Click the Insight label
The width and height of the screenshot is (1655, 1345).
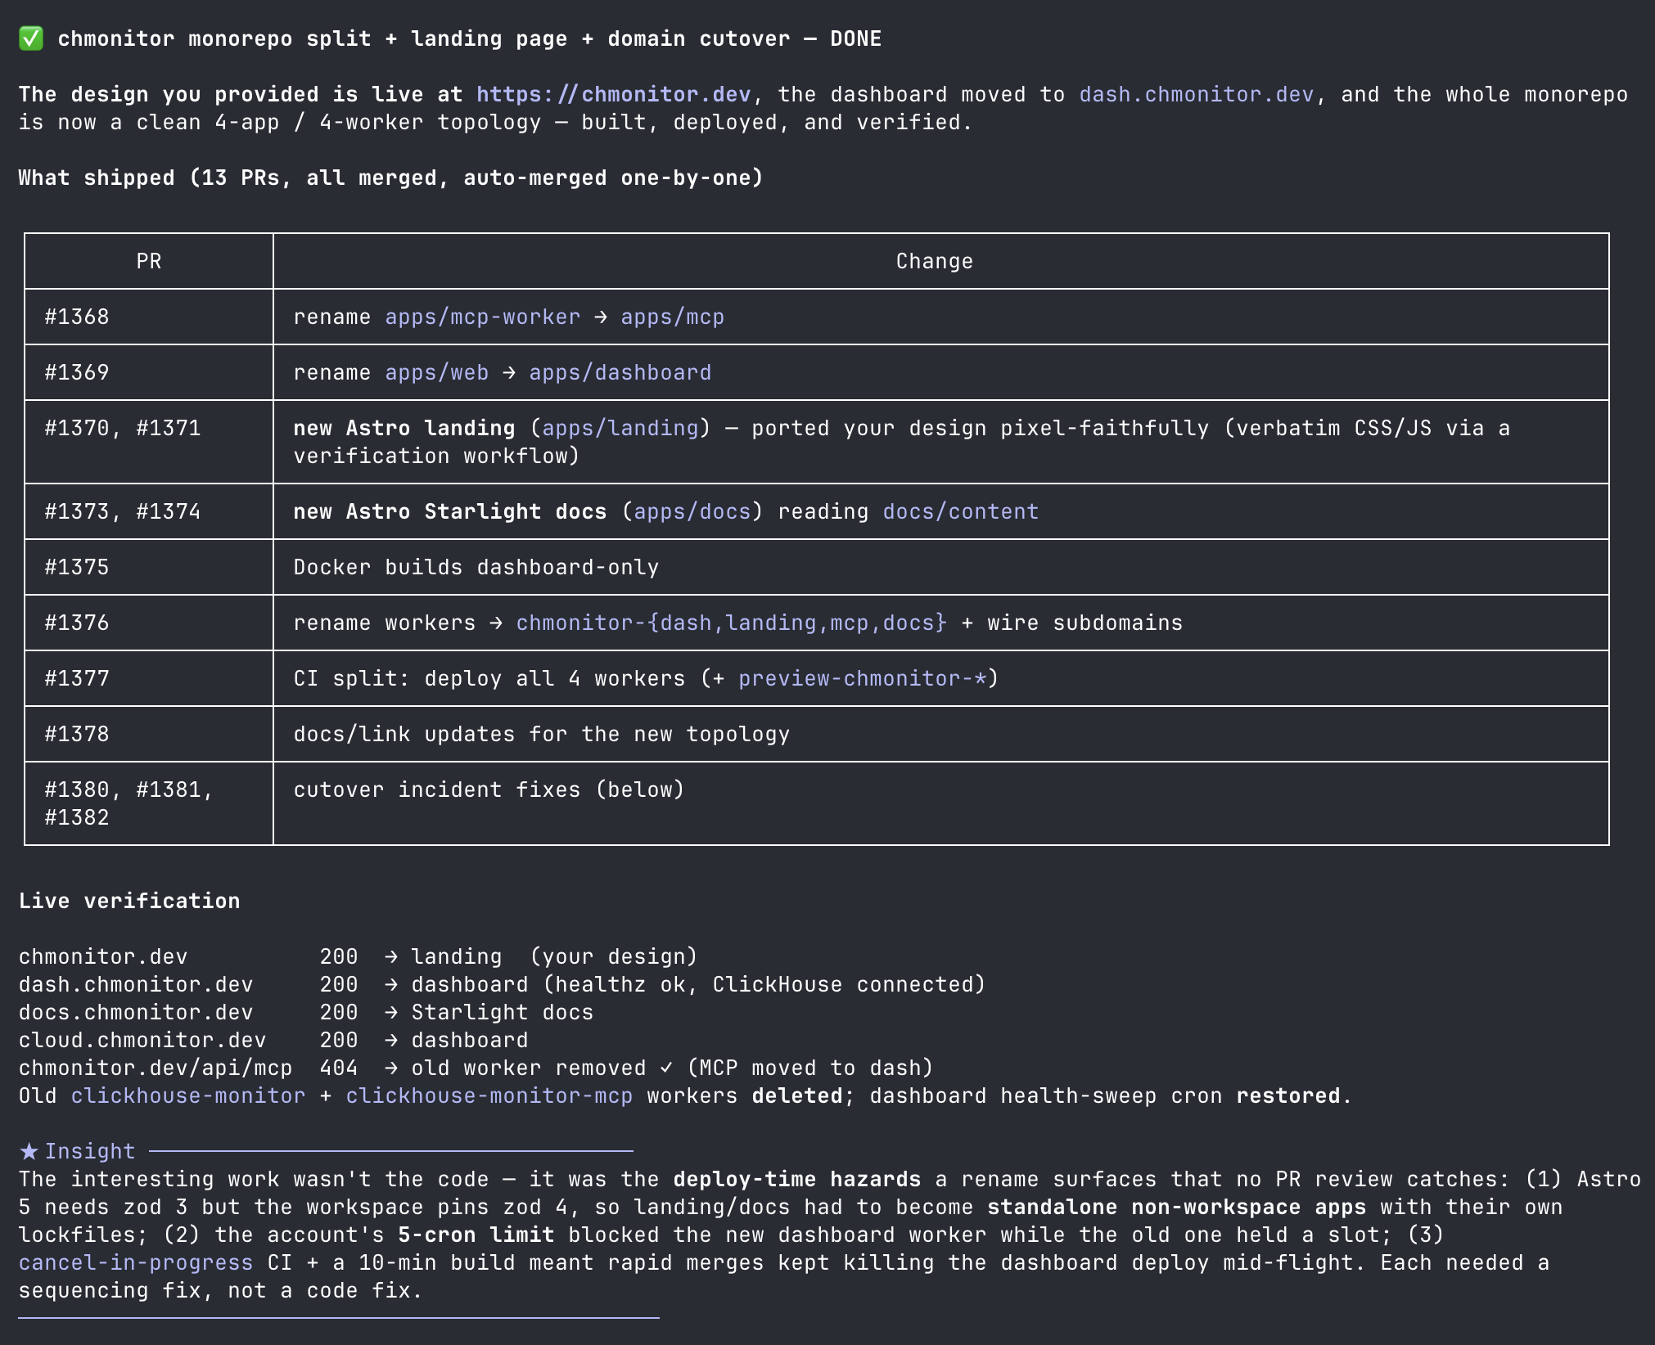[90, 1151]
